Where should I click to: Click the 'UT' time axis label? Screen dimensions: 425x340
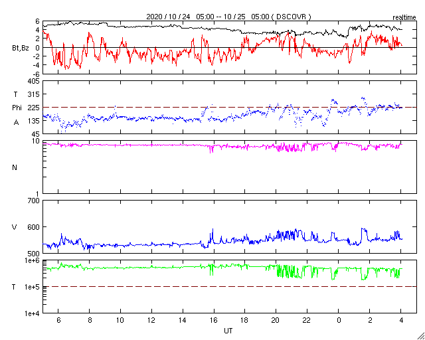228,331
